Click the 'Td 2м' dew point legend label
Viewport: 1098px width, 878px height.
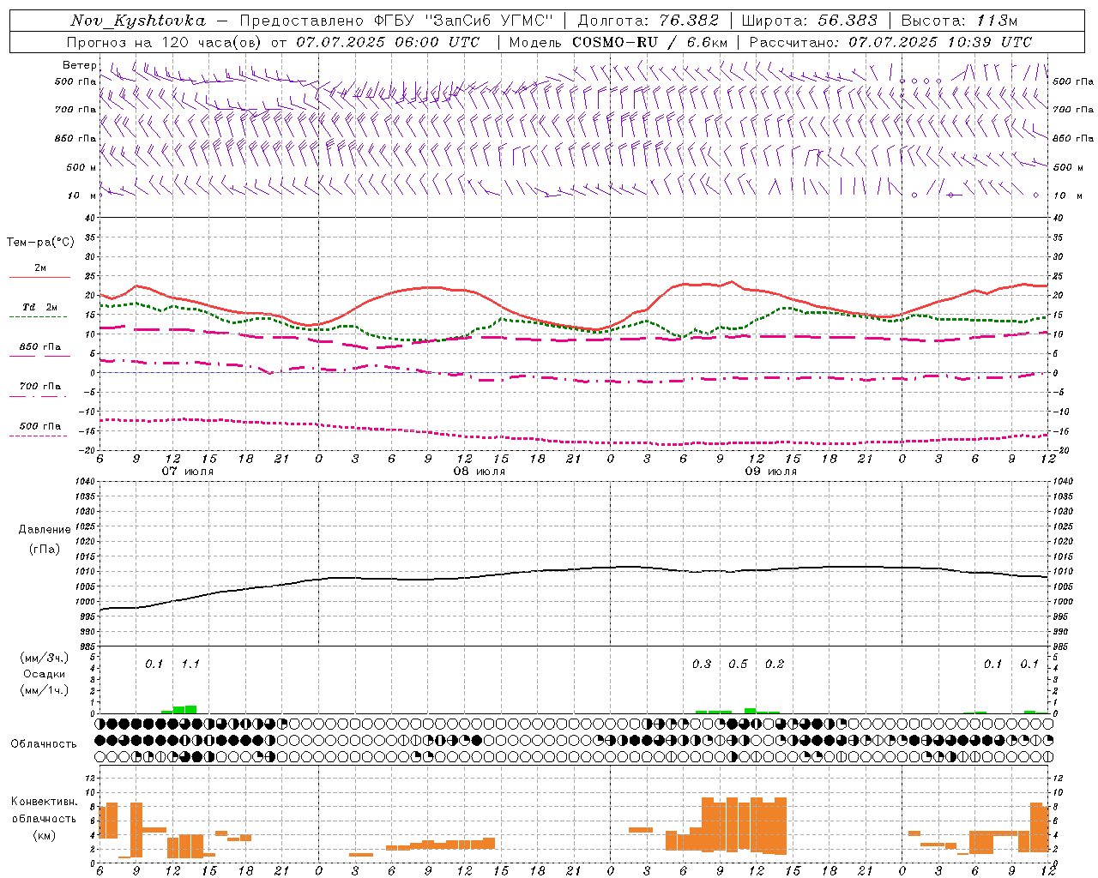(40, 307)
